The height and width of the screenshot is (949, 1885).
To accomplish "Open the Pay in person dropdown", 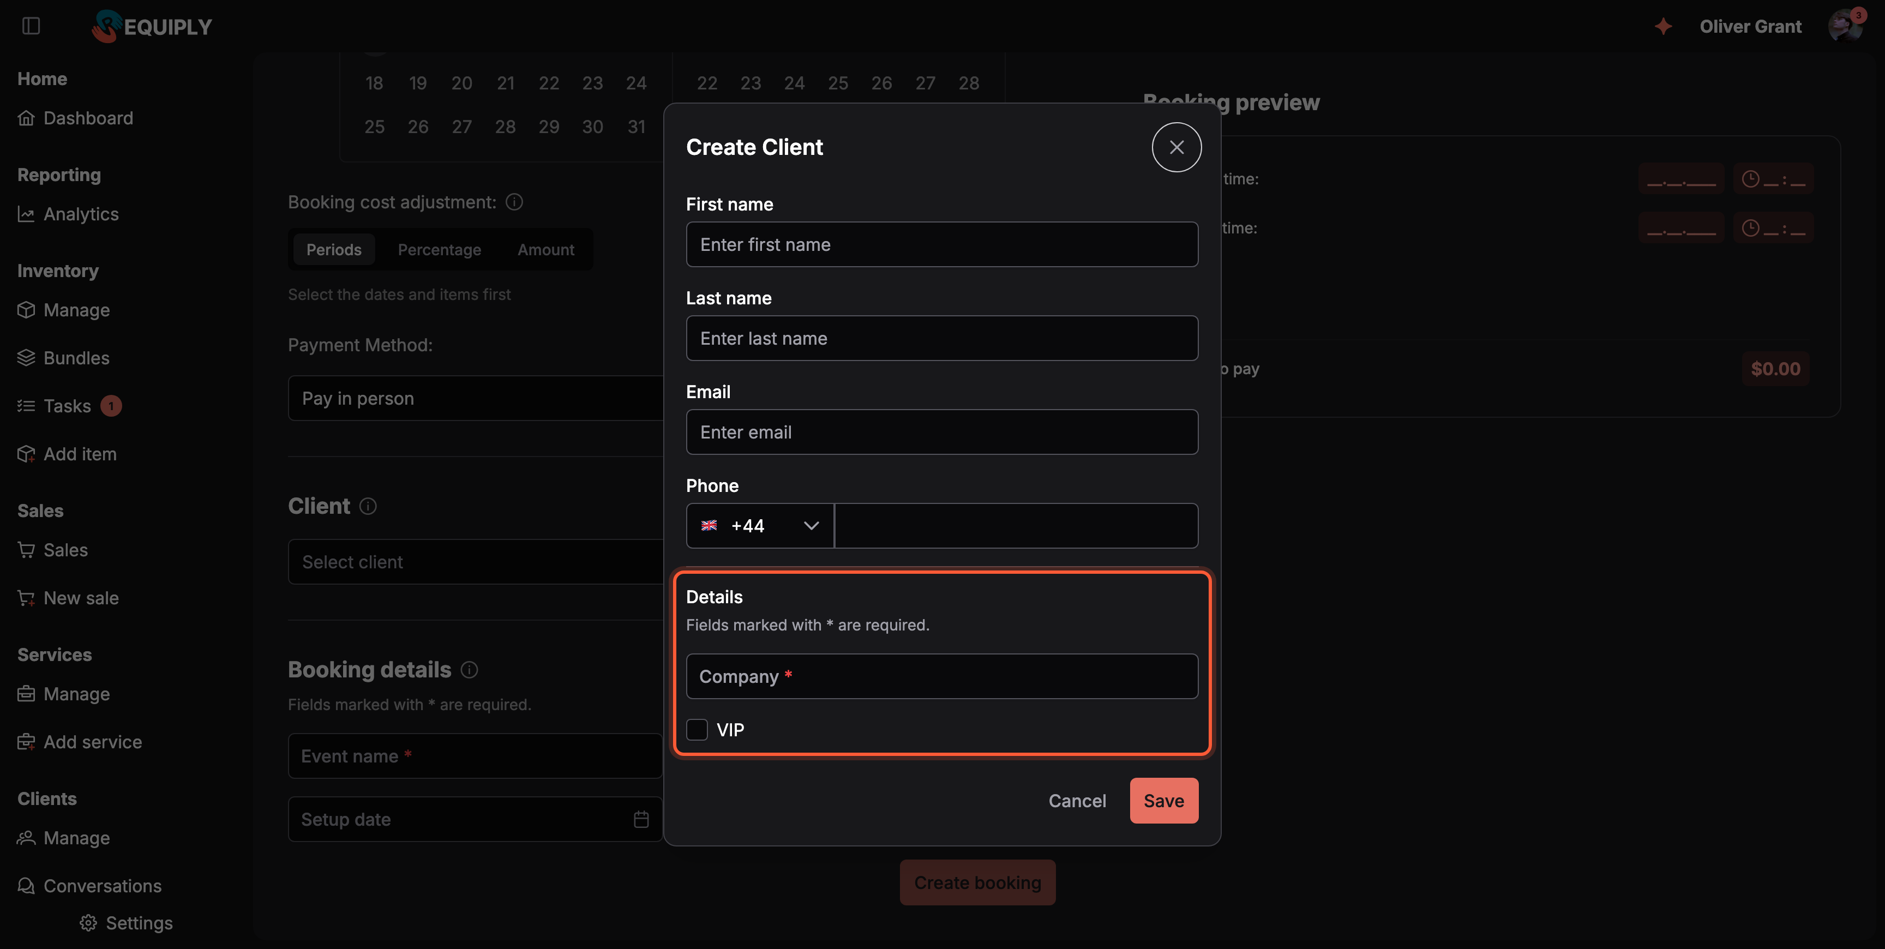I will (476, 398).
